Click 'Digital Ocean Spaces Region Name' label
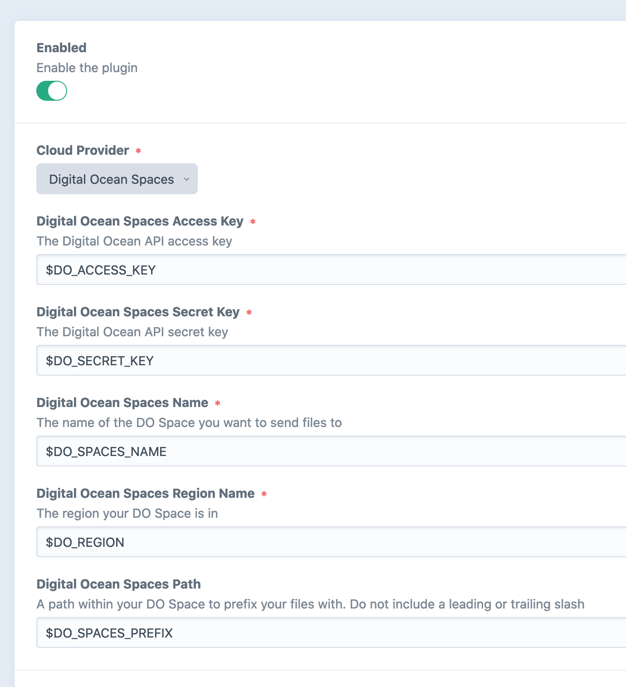 click(x=146, y=494)
